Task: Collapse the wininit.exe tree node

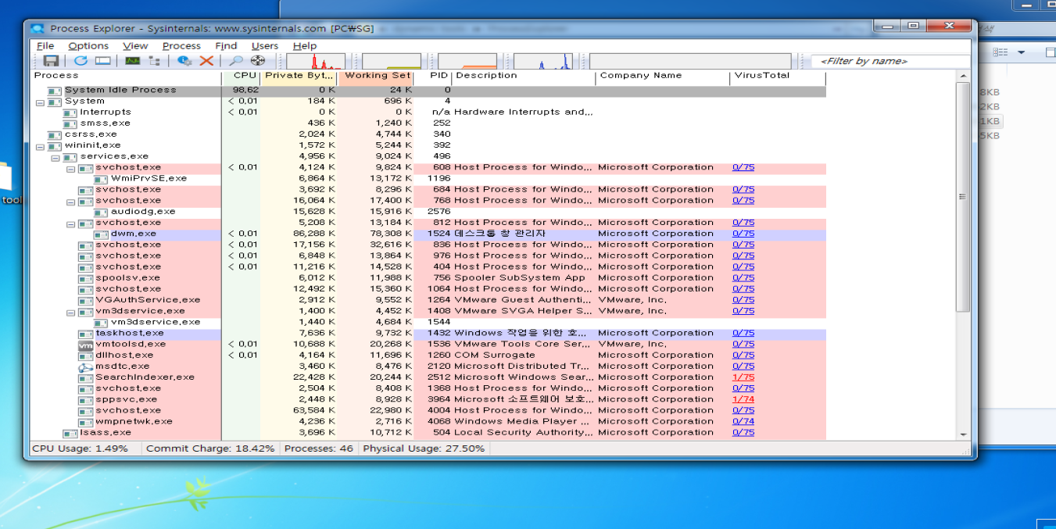Action: pyautogui.click(x=41, y=146)
